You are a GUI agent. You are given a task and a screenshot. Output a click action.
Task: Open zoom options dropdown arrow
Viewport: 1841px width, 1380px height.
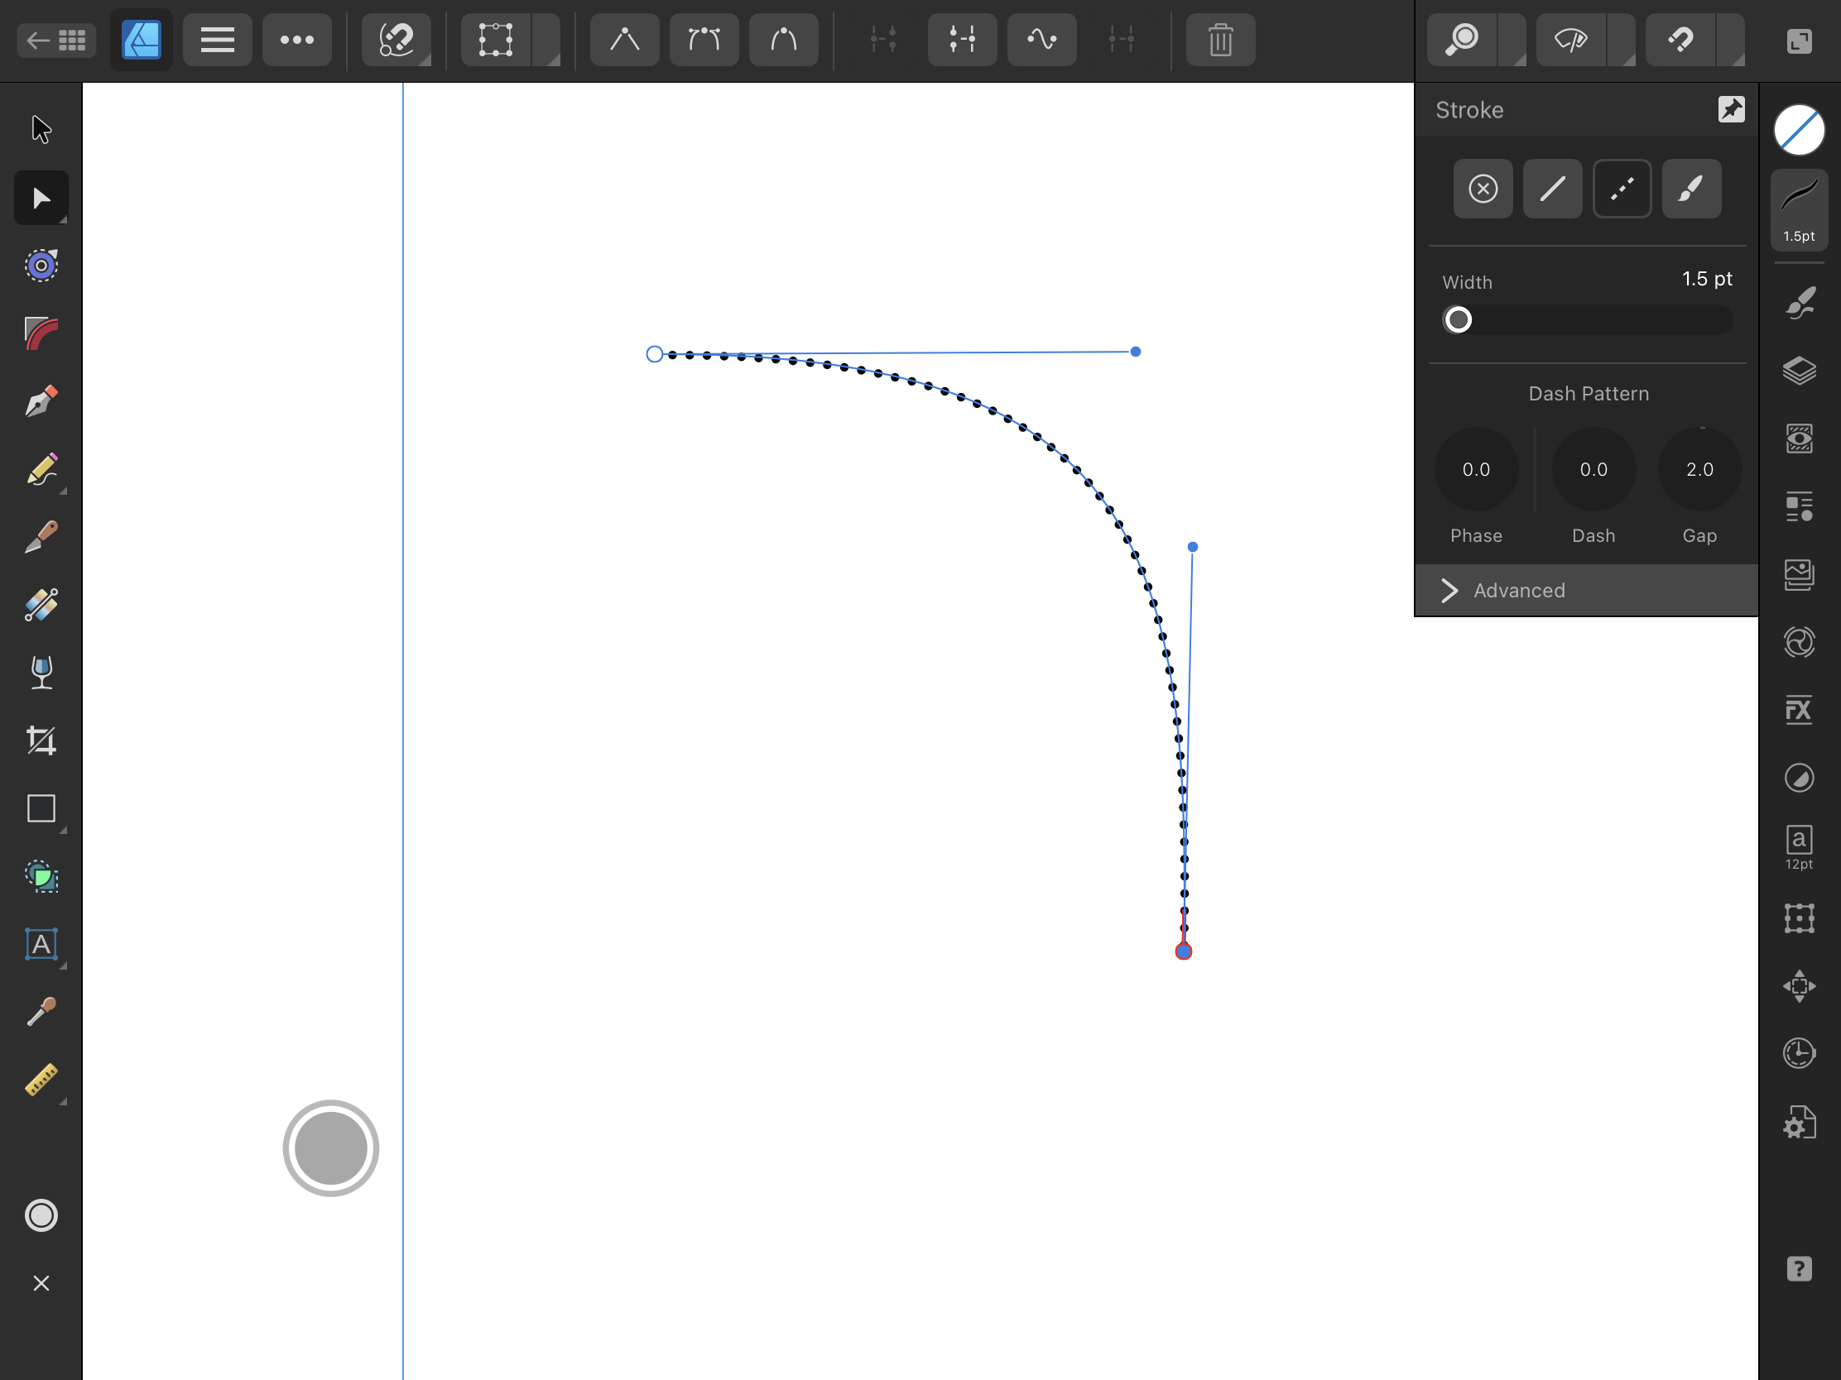(1512, 40)
